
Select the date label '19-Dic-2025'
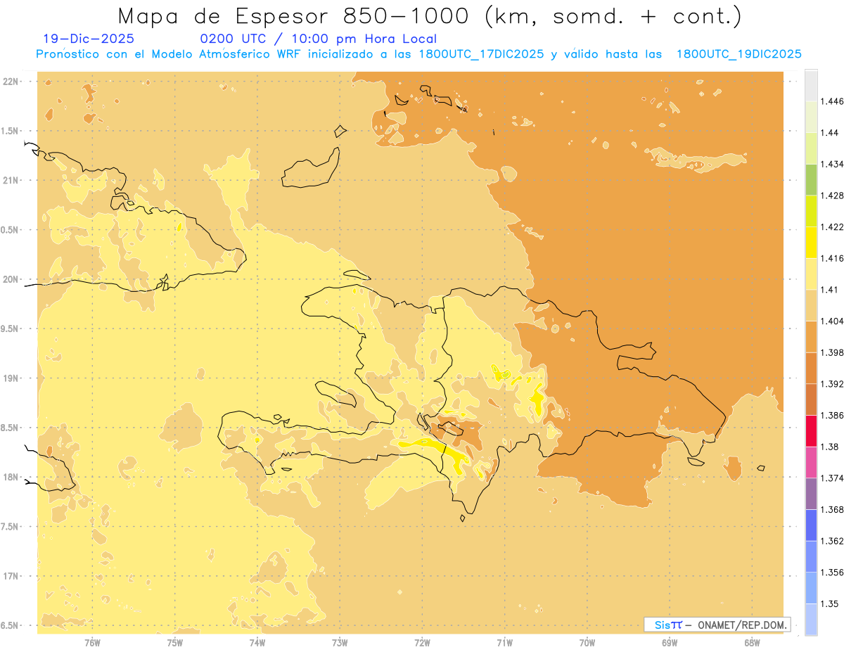89,39
